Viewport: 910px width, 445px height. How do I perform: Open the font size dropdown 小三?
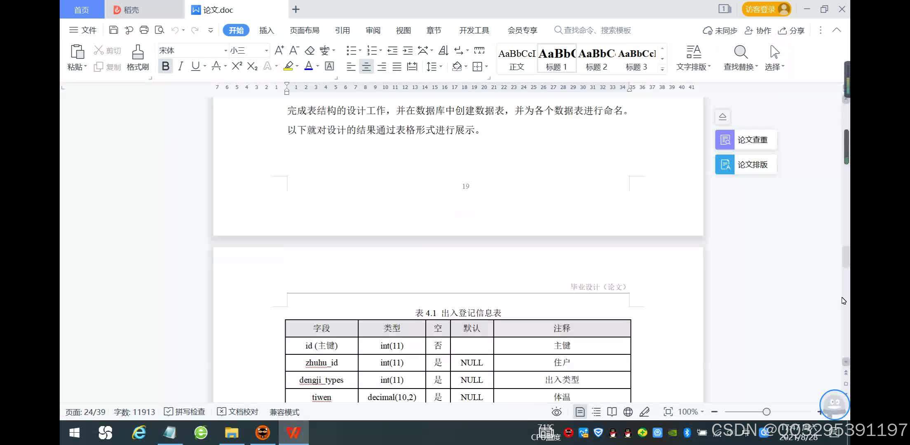(266, 51)
